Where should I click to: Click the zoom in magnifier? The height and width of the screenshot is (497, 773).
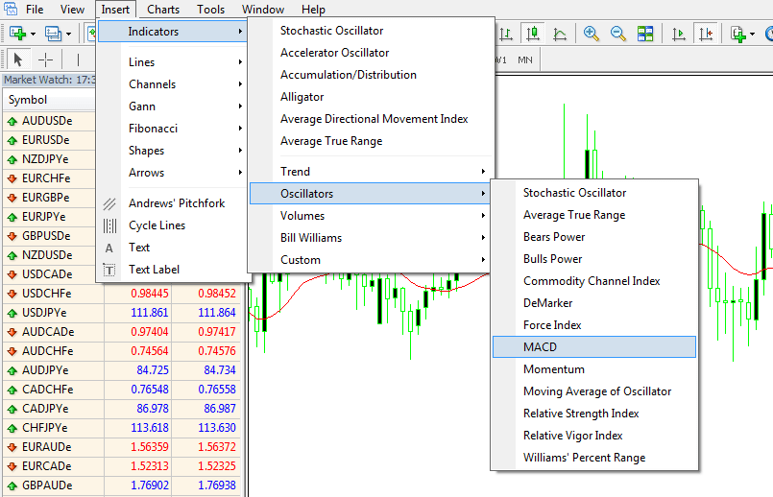(x=592, y=34)
